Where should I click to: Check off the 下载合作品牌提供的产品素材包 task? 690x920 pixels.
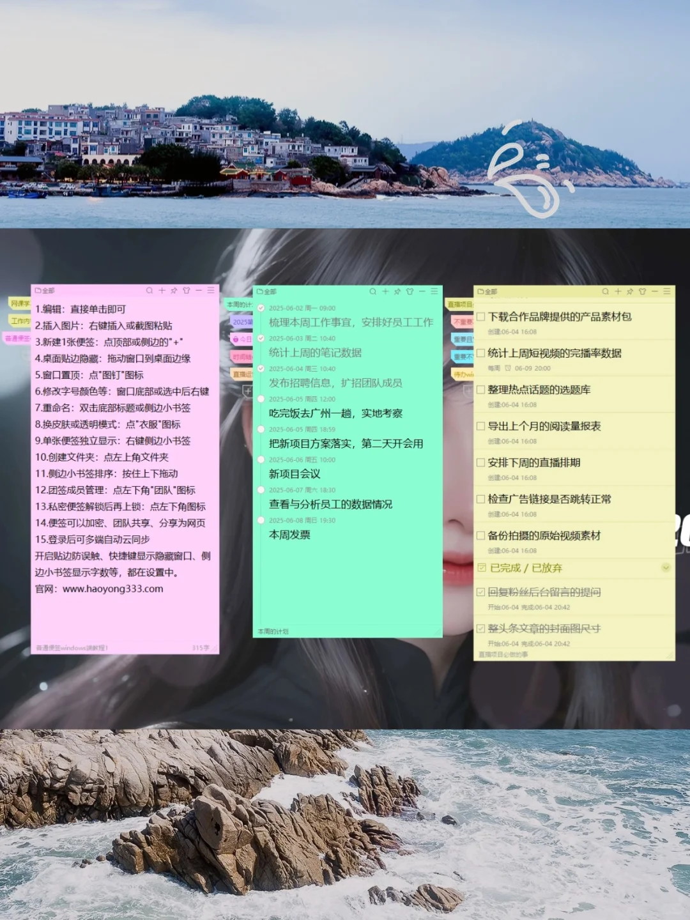pyautogui.click(x=481, y=317)
